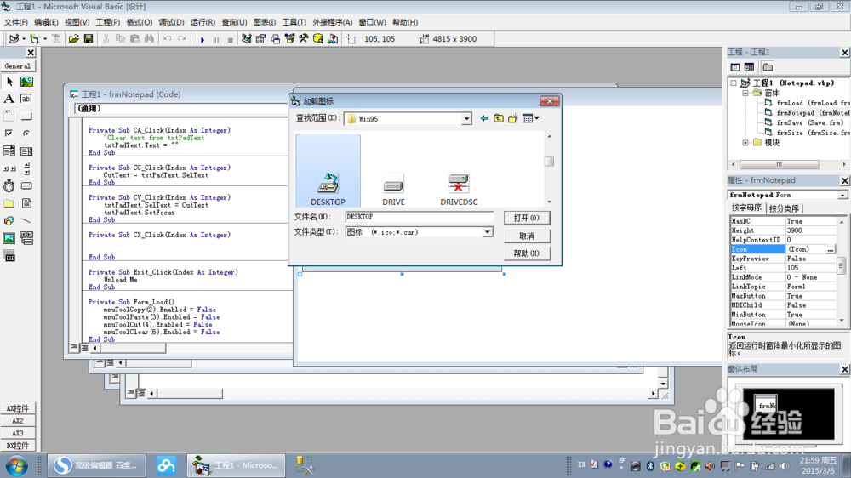This screenshot has width=851, height=478.
Task: Select the ListBox control in toolbox
Action: coord(26,151)
